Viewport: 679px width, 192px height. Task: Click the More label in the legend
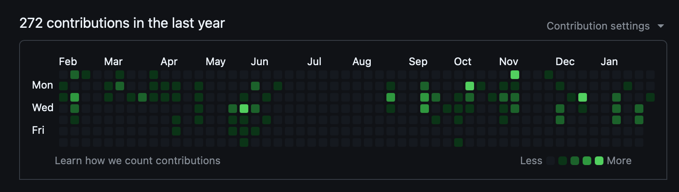tap(619, 161)
